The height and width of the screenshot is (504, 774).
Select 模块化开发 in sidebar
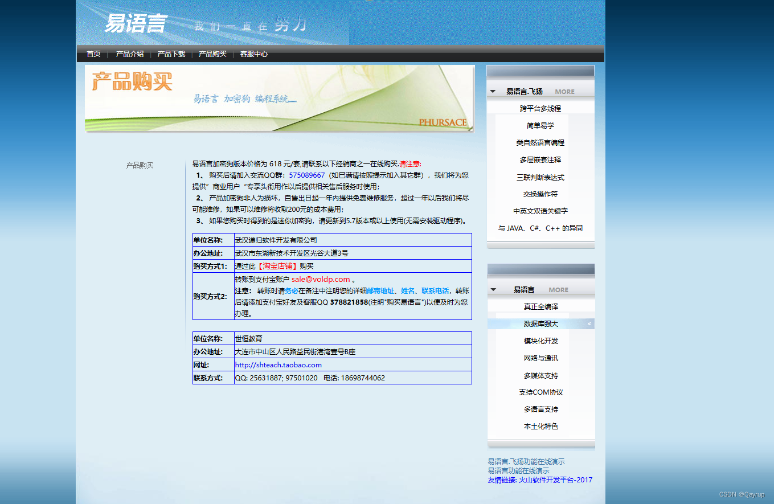[x=541, y=341]
